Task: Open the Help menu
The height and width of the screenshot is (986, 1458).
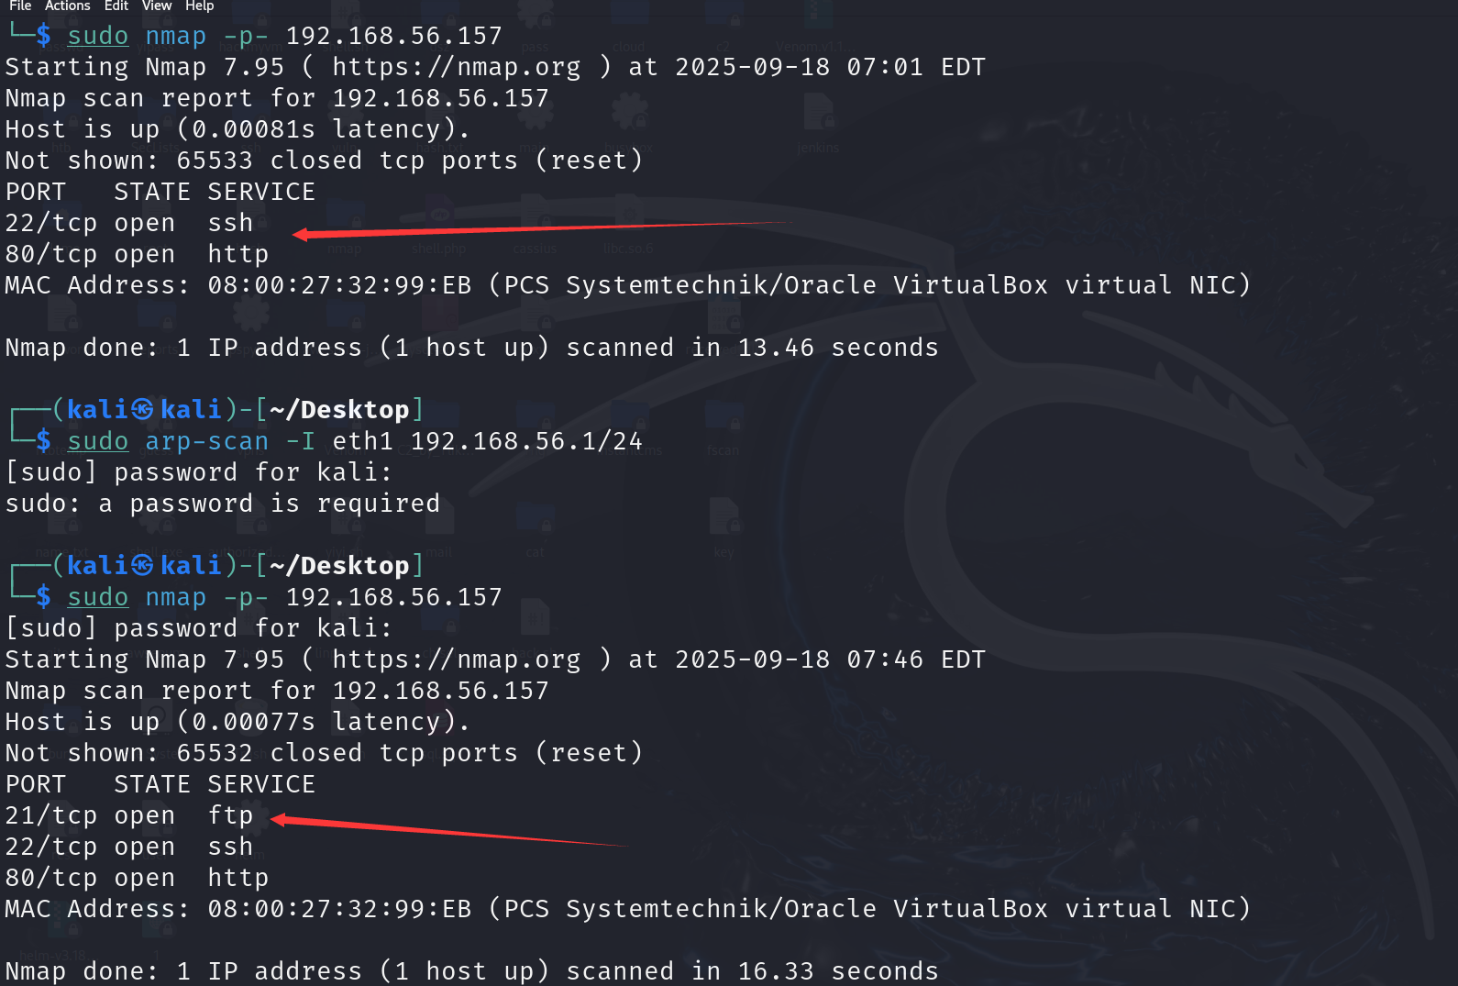Action: pyautogui.click(x=199, y=6)
